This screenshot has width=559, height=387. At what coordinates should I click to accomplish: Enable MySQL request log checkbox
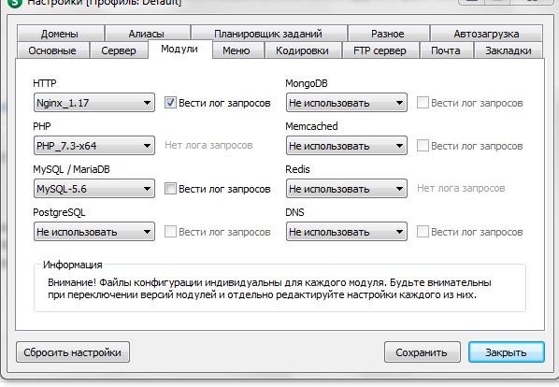[170, 189]
